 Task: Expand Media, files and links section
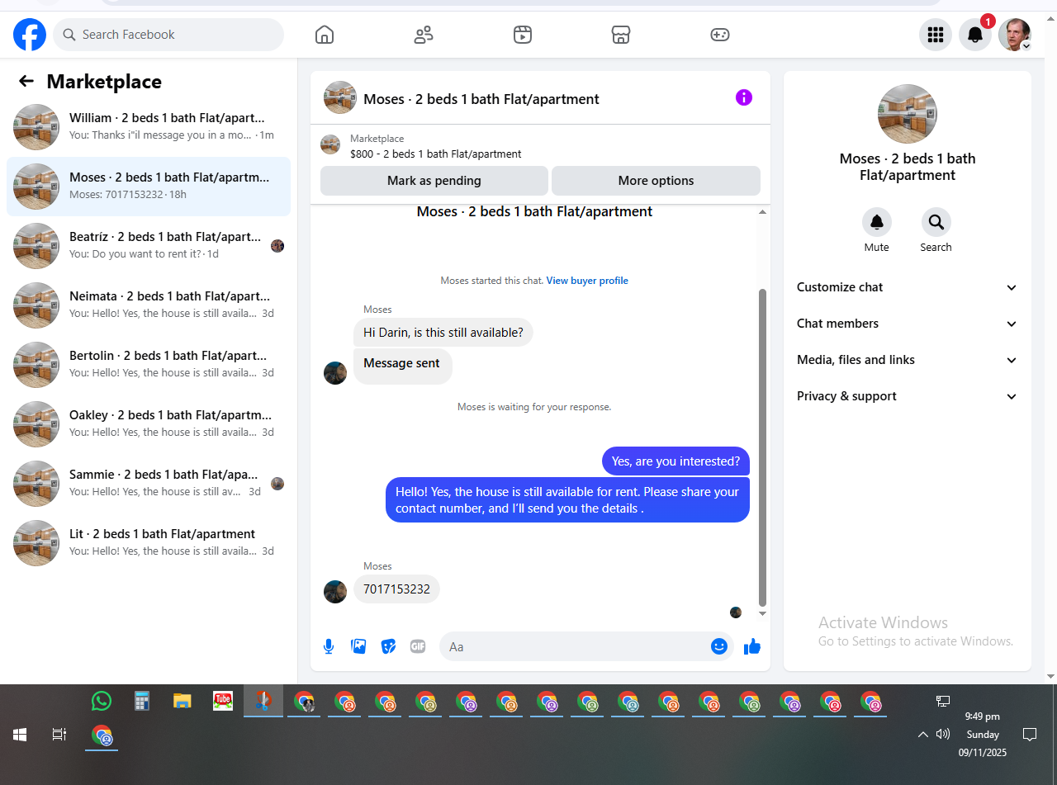pos(908,360)
